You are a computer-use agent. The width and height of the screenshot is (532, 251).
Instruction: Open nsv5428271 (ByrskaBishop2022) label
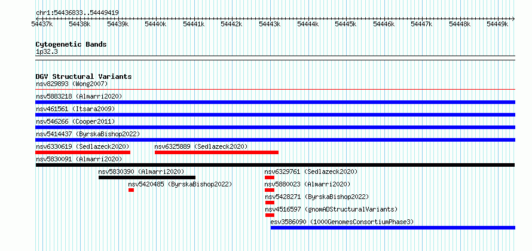coord(317,197)
